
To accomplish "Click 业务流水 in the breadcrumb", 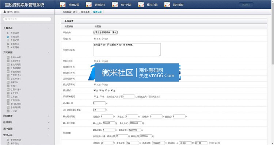I will point(85,12).
